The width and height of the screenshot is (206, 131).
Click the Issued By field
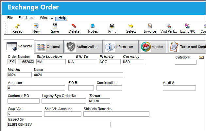(x=59, y=124)
